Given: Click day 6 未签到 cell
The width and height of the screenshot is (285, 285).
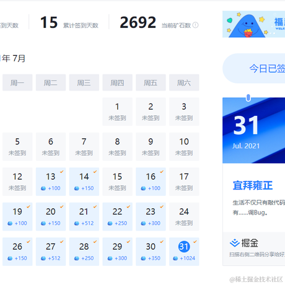Looking at the screenshot, I should point(51,147).
